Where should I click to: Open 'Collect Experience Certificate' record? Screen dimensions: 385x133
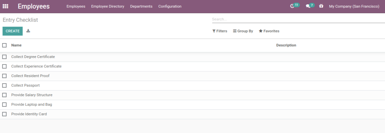[36, 66]
